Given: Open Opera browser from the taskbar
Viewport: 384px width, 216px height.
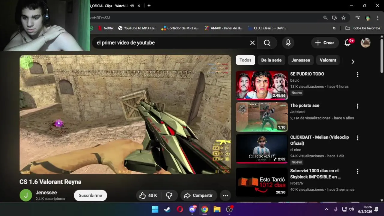Looking at the screenshot, I should pos(180,209).
